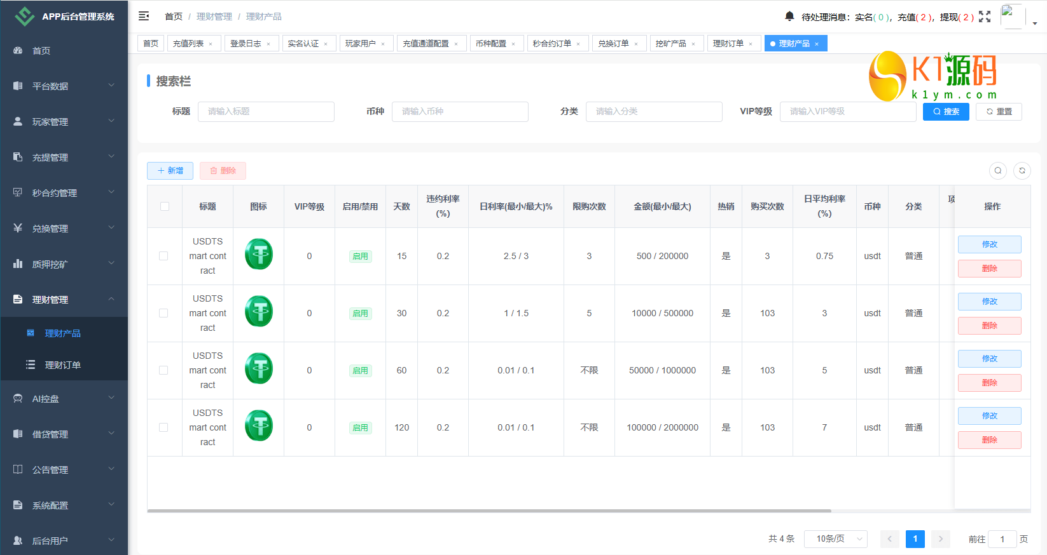Expand 玩家管理 sidebar menu
This screenshot has height=555, width=1047.
click(64, 121)
